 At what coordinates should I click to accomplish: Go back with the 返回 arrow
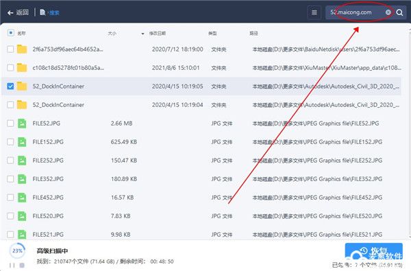point(18,12)
